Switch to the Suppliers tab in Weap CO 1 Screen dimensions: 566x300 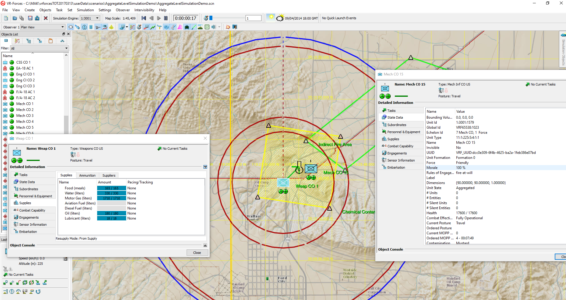tap(109, 175)
